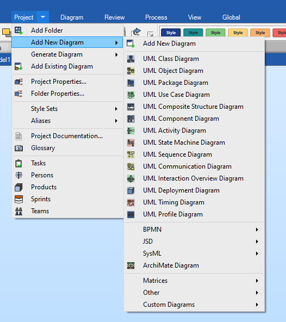286x322 pixels.
Task: Click the UML Interaction Overview Diagram icon
Action: (x=130, y=178)
